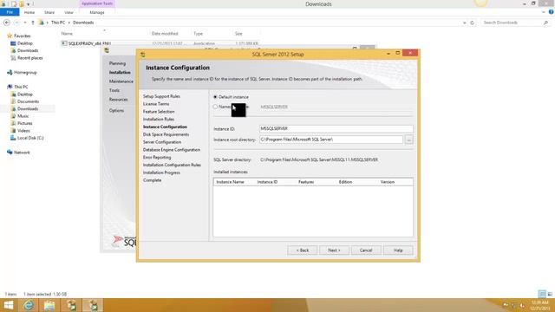The image size is (555, 312).
Task: Refresh the Downloads folder view
Action: [472, 23]
